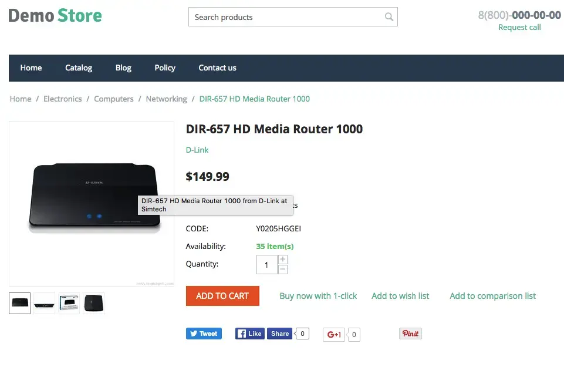Go to the Blog menu item
The image size is (564, 367).
(123, 68)
